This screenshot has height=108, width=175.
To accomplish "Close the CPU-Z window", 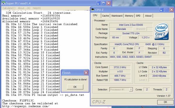I will point(171,10).
